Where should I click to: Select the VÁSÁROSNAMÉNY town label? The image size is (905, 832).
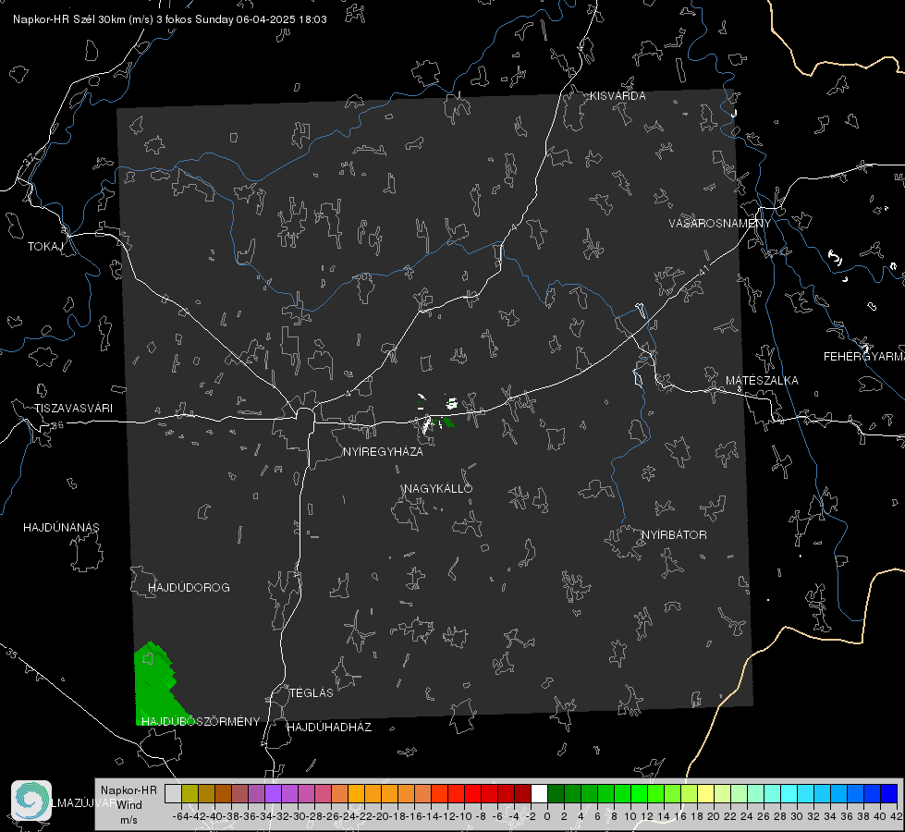(x=720, y=224)
